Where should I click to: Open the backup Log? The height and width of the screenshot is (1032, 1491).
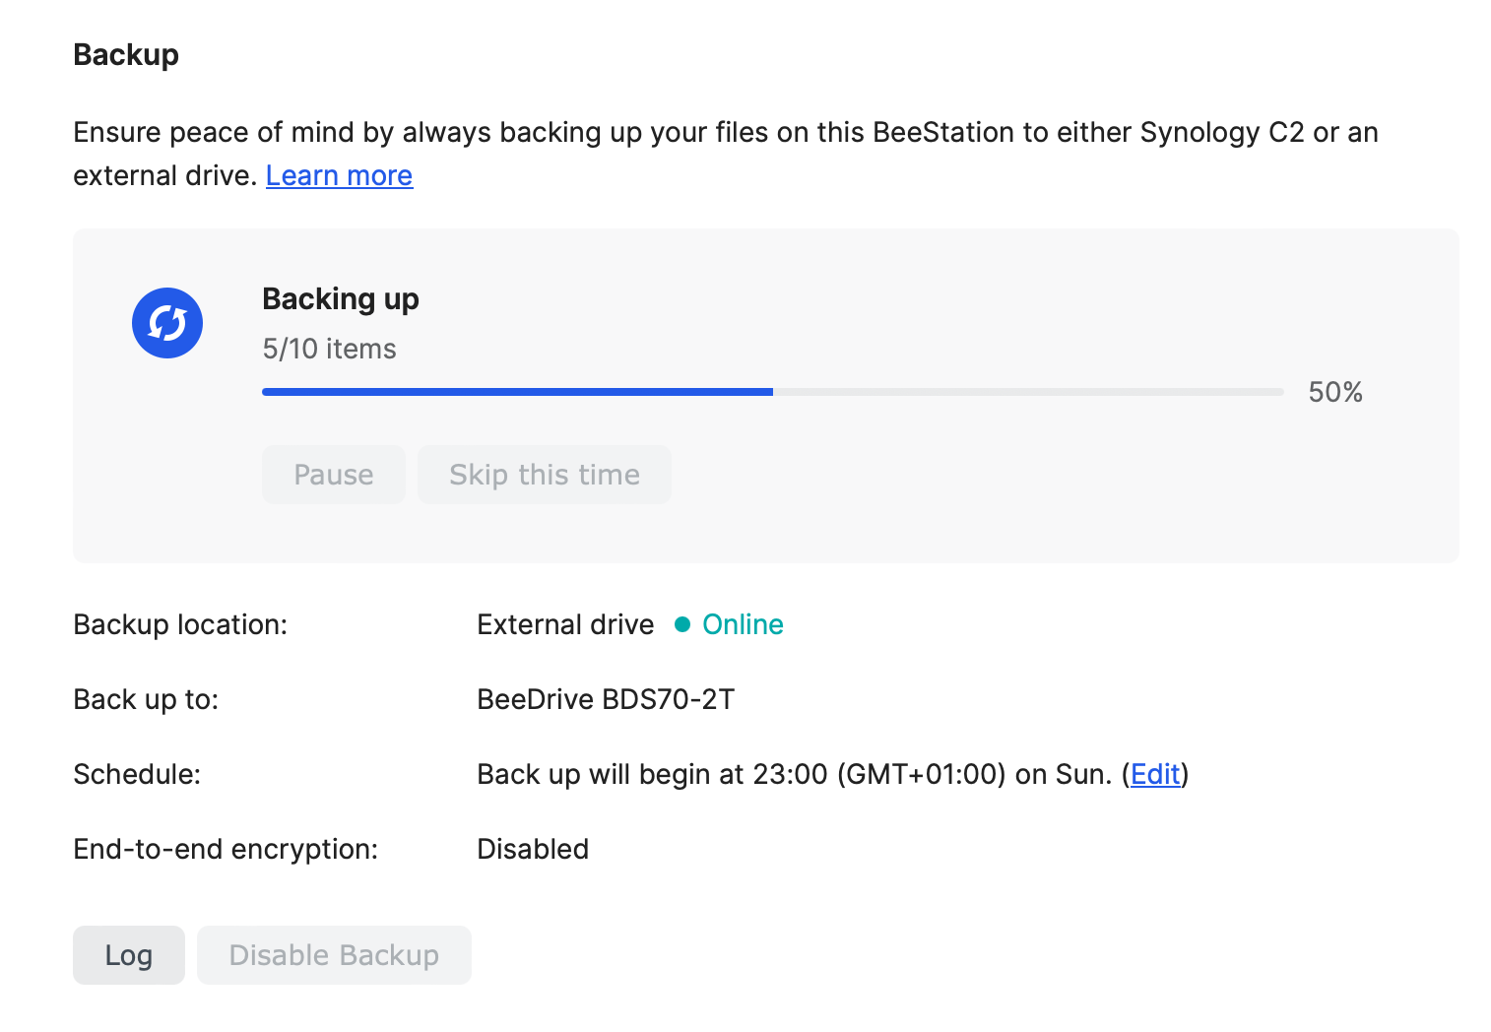point(129,955)
